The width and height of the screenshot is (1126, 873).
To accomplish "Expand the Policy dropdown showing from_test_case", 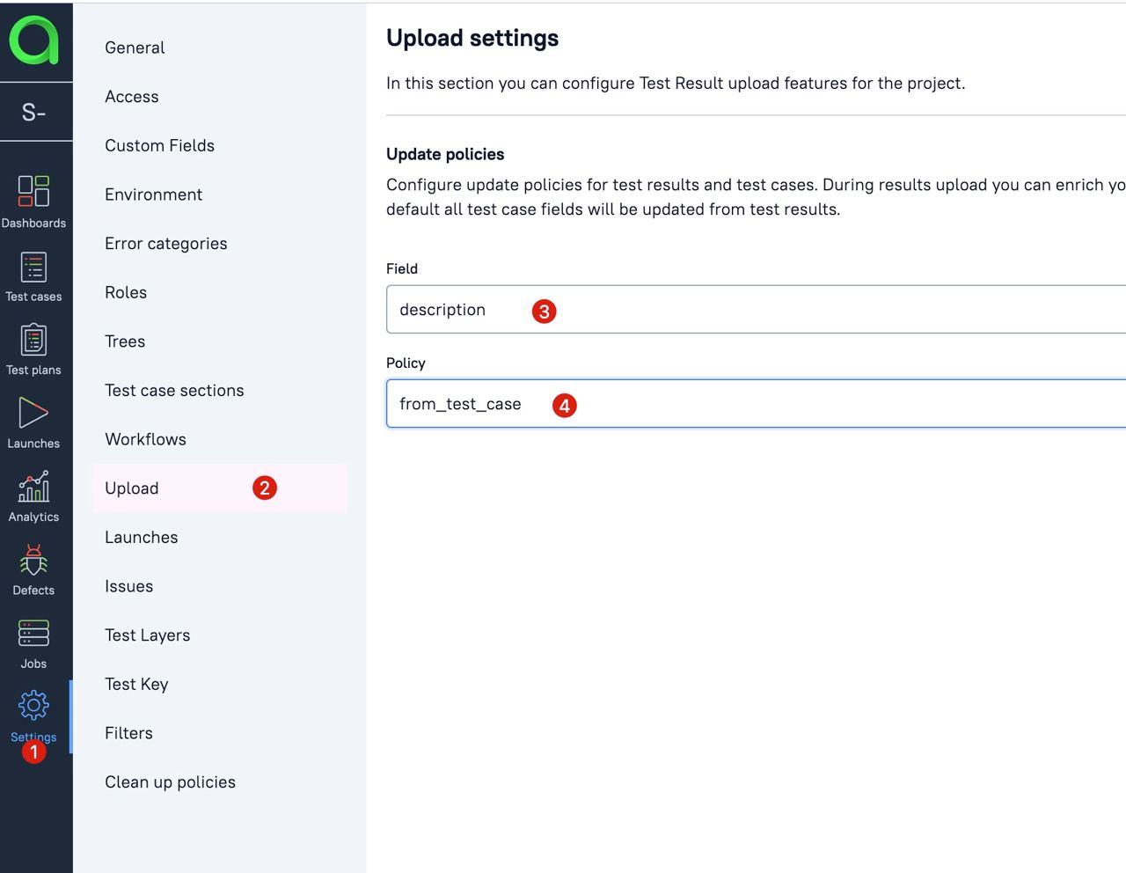I will (x=755, y=404).
